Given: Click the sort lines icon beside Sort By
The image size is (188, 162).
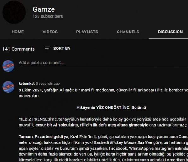Looking at the screenshot, I should click(x=47, y=49).
